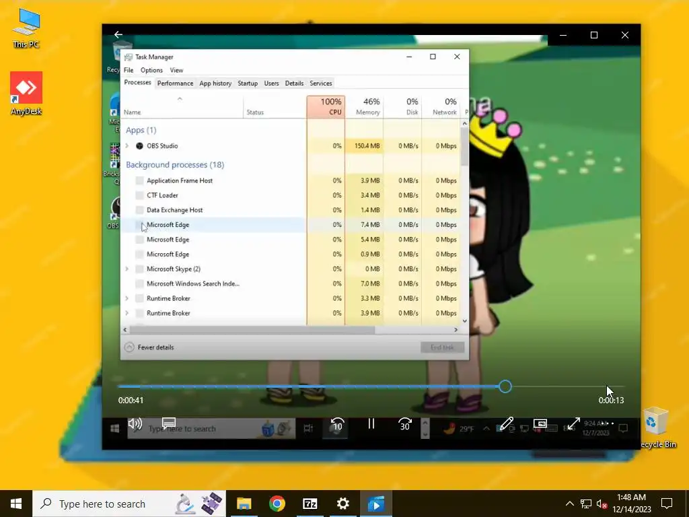Select Movies & TV taskbar button
The image size is (689, 517).
[x=376, y=504]
